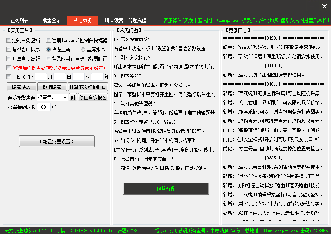
Task: Open the 报警音1 sound dropdown
Action: [52, 97]
